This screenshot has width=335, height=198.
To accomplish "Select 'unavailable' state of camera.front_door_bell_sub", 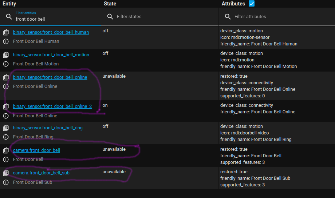I will click(x=114, y=172).
